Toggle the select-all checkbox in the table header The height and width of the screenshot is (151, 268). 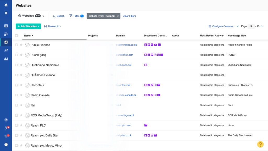point(16,36)
